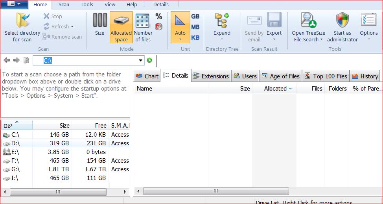Sort by % of Parent column

click(x=366, y=89)
